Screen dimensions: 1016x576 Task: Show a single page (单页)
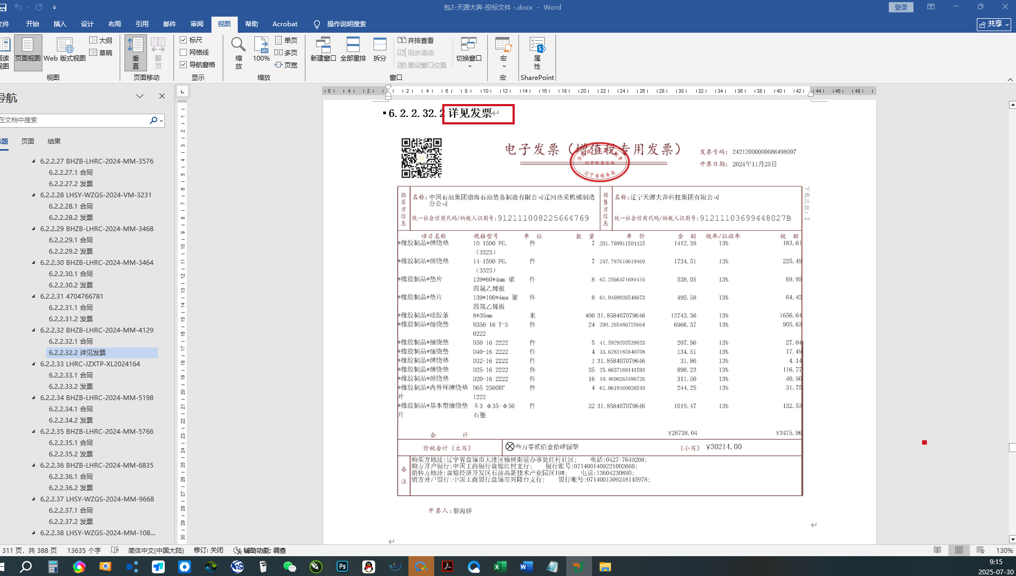point(286,40)
